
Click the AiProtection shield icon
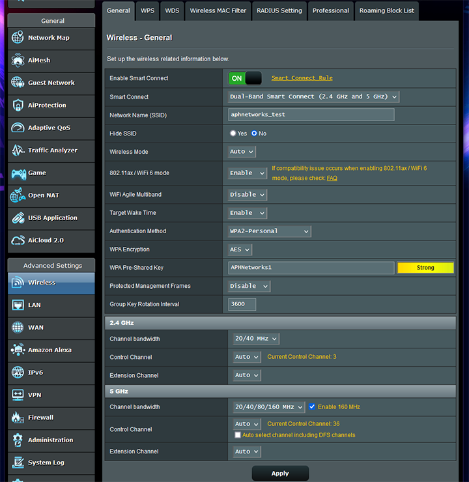click(18, 106)
